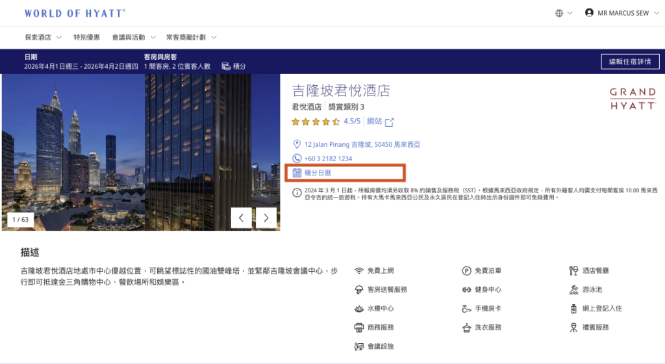Image resolution: width=665 pixels, height=364 pixels.
Task: Expand the 會議與活動 menu
Action: pos(134,37)
